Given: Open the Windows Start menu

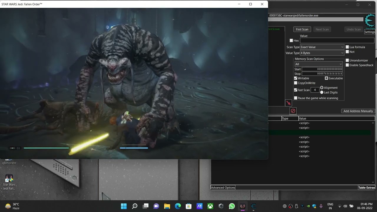Looking at the screenshot, I should coord(124,206).
